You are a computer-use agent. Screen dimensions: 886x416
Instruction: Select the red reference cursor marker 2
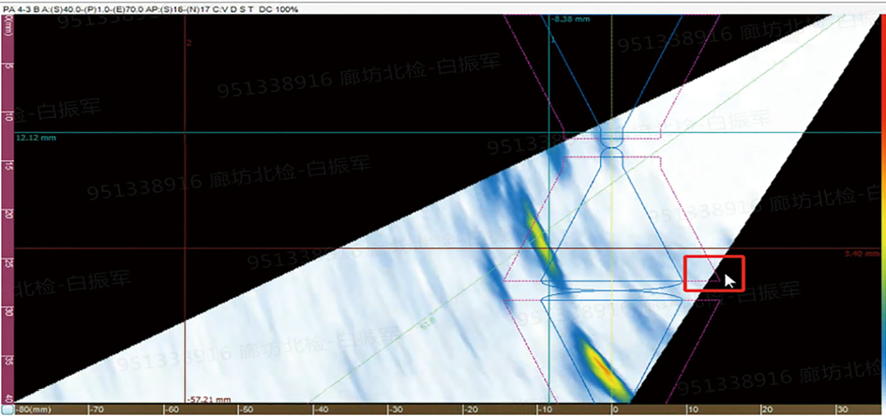click(189, 43)
